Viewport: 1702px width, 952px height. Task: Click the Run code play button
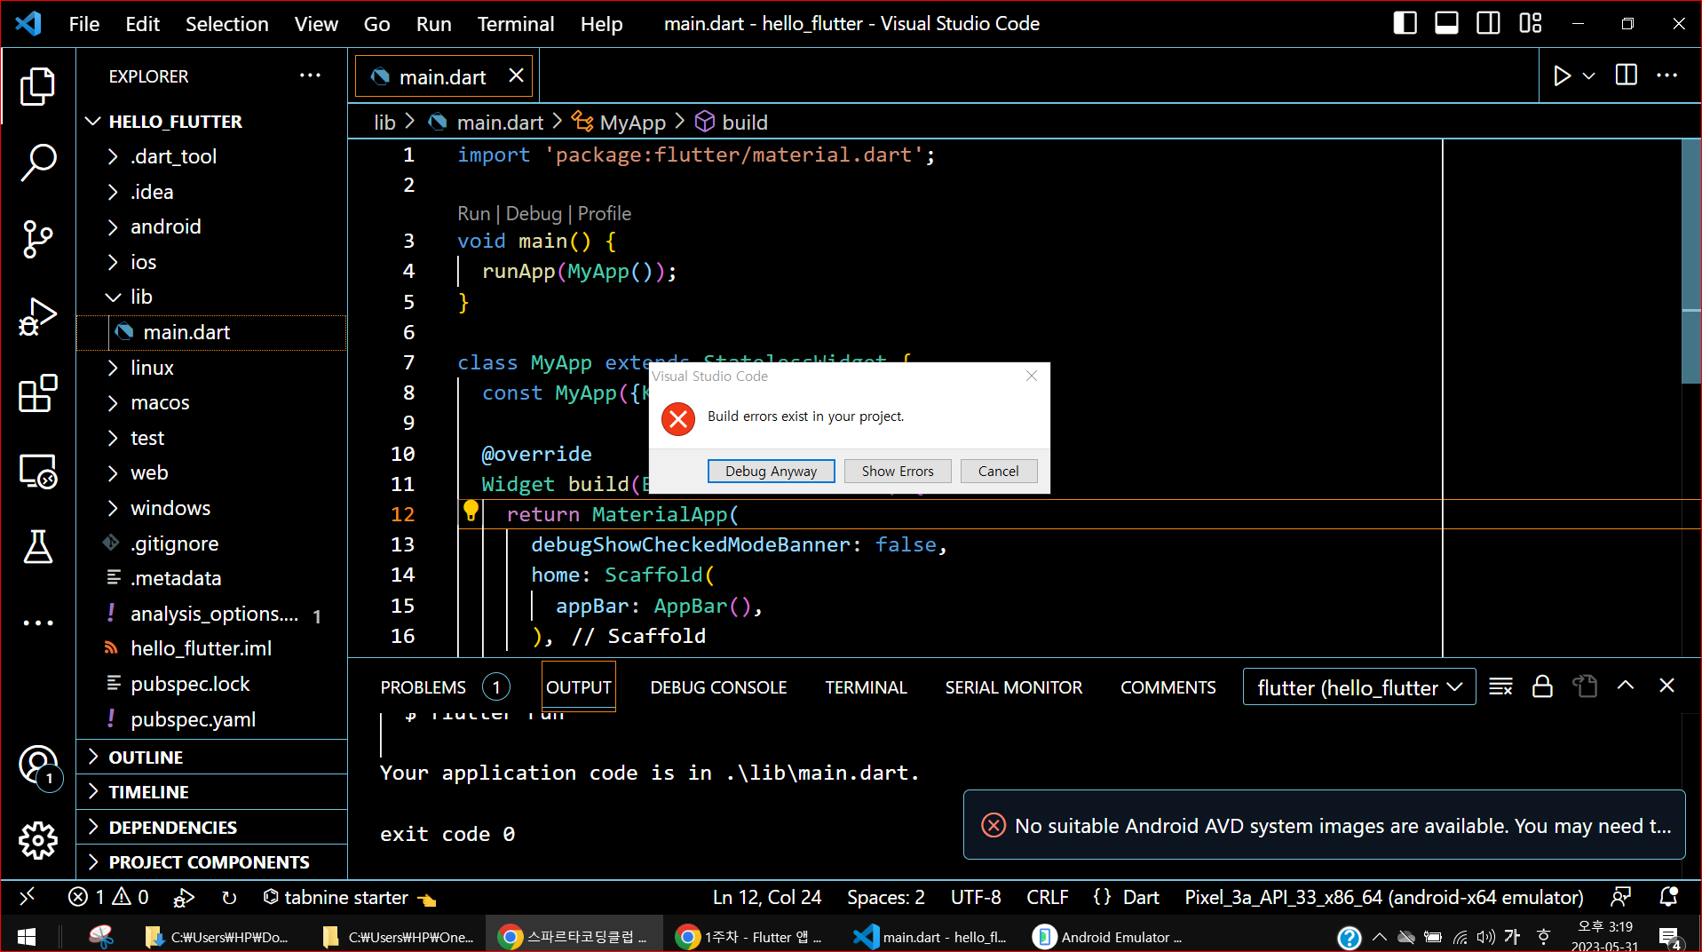1562,76
